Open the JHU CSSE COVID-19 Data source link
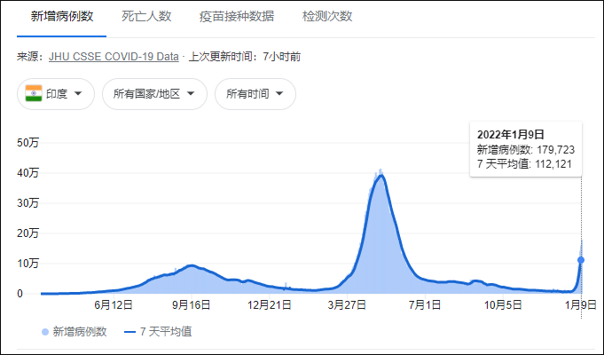The height and width of the screenshot is (355, 604). (114, 57)
